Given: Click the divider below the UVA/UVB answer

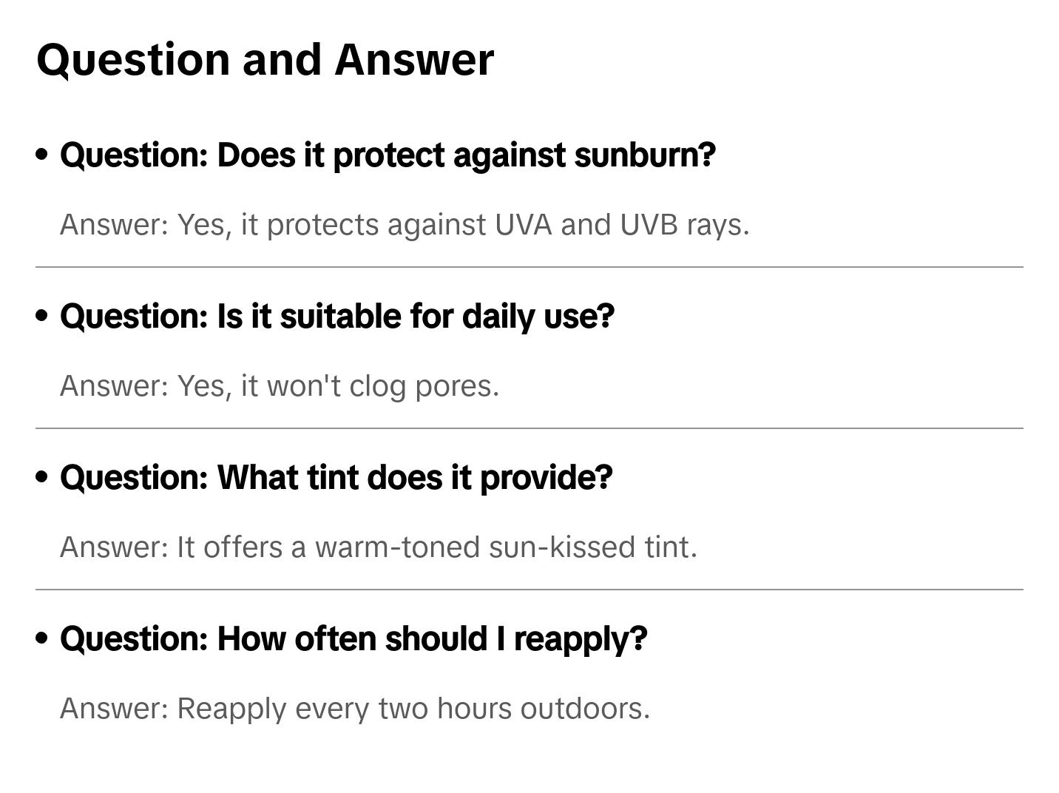Looking at the screenshot, I should pyautogui.click(x=529, y=267).
